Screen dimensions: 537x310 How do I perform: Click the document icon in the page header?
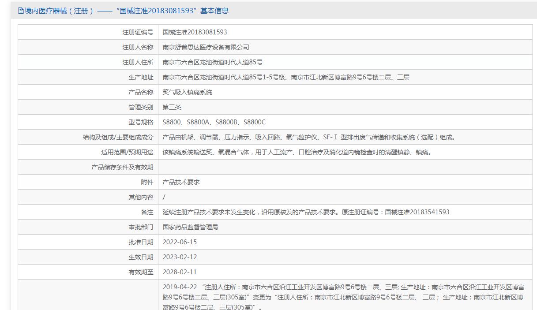coord(21,11)
